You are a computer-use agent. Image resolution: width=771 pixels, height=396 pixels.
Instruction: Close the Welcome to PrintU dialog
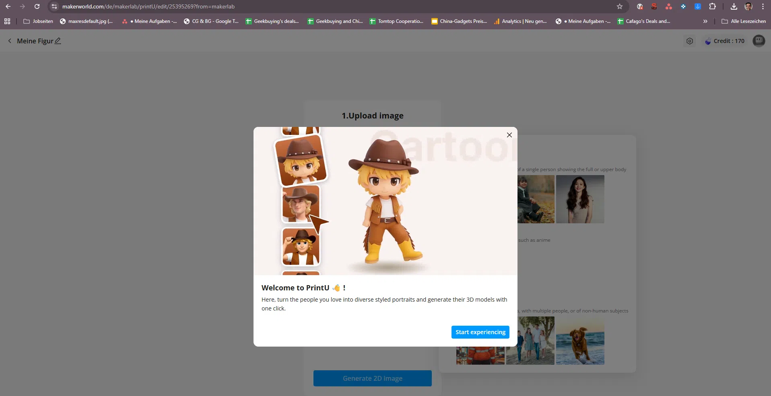[x=509, y=135]
